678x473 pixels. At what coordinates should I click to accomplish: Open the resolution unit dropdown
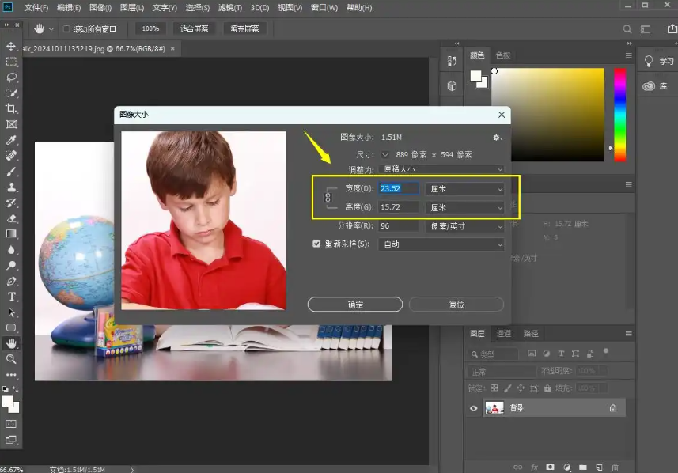464,226
